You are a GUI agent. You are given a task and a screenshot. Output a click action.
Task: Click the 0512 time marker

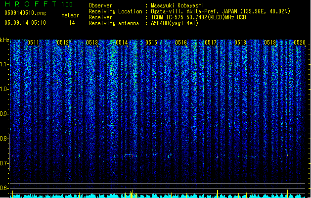63,43
